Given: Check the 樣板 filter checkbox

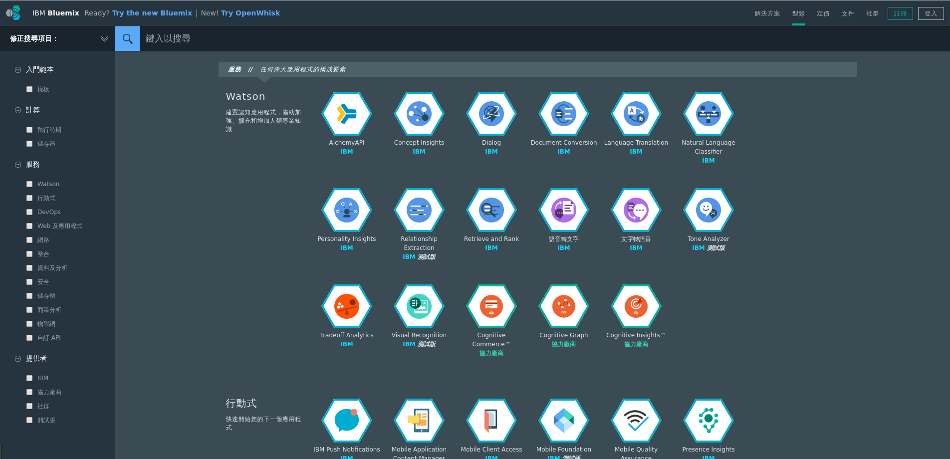Looking at the screenshot, I should 29,89.
